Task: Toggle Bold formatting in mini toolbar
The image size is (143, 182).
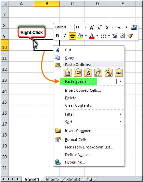Action: (x=57, y=36)
